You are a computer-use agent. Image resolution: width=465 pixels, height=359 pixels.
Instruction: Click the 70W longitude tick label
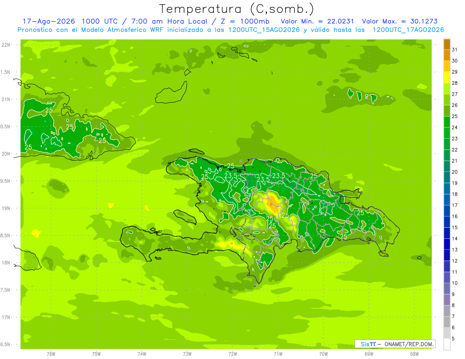pyautogui.click(x=323, y=354)
